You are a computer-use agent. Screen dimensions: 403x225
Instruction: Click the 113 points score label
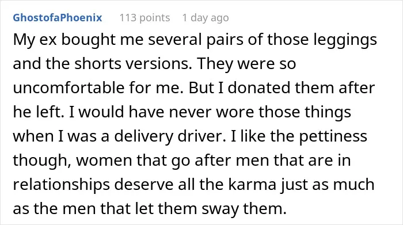coord(145,18)
